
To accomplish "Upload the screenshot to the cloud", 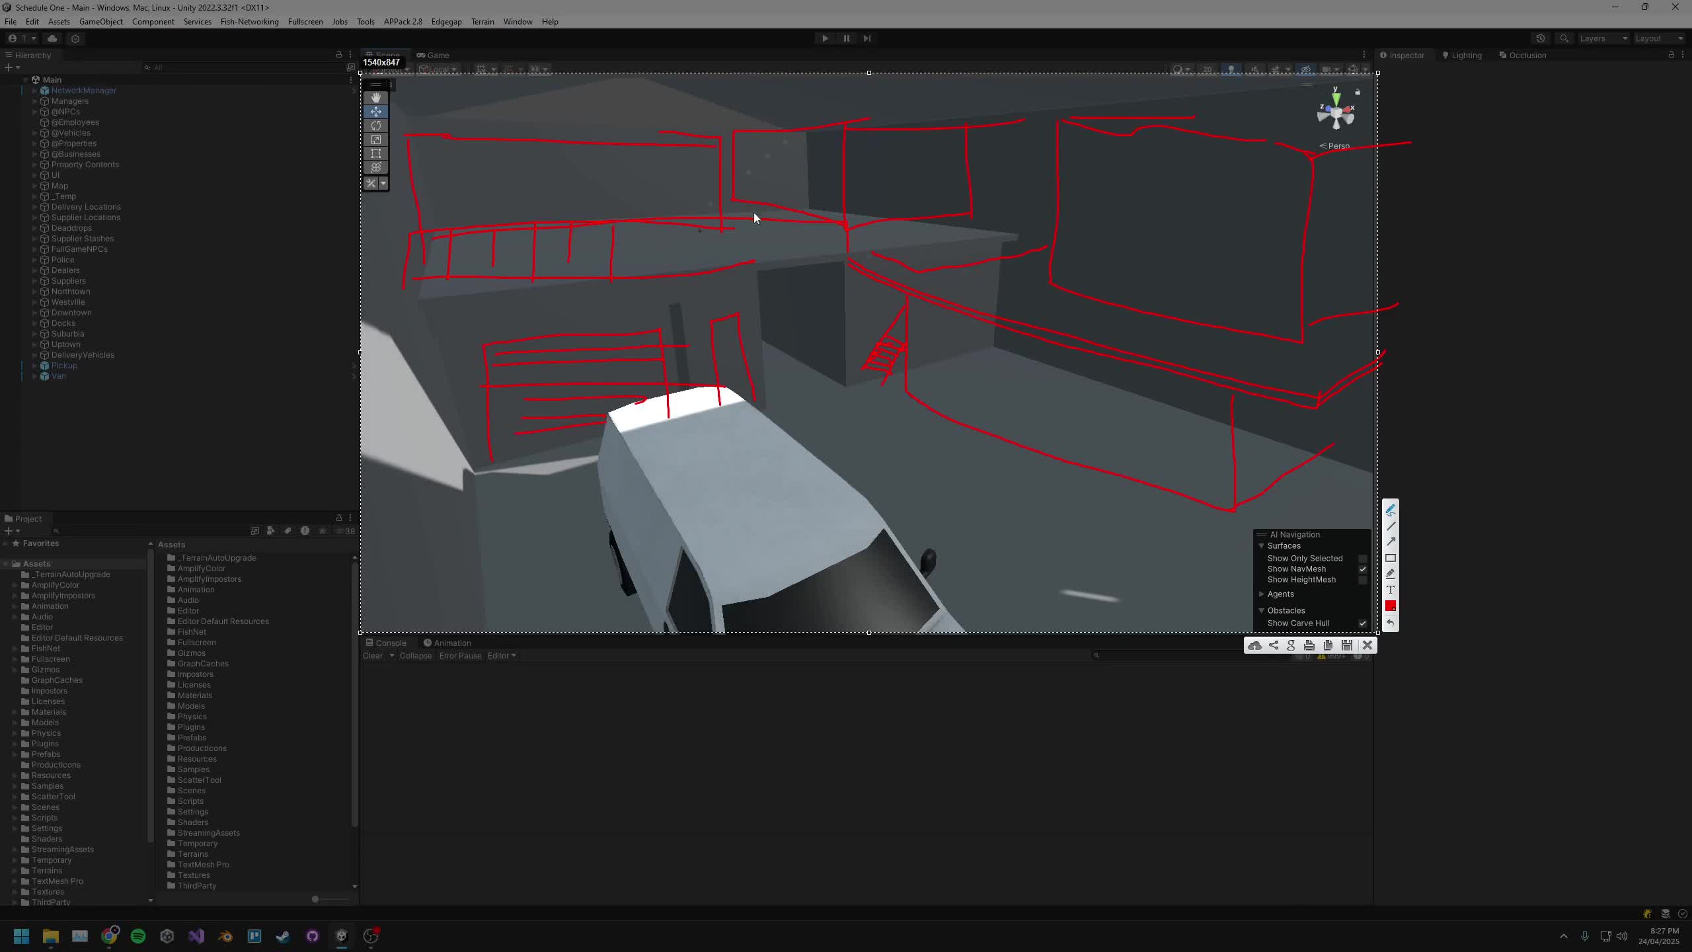I will coord(1254,645).
